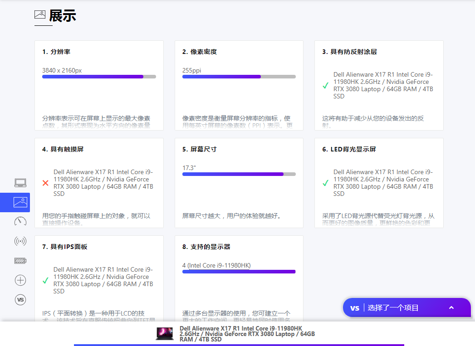Screen dimensions: 475x346
Task: Click the 采用了LED背光源 description text
Action: click(378, 219)
